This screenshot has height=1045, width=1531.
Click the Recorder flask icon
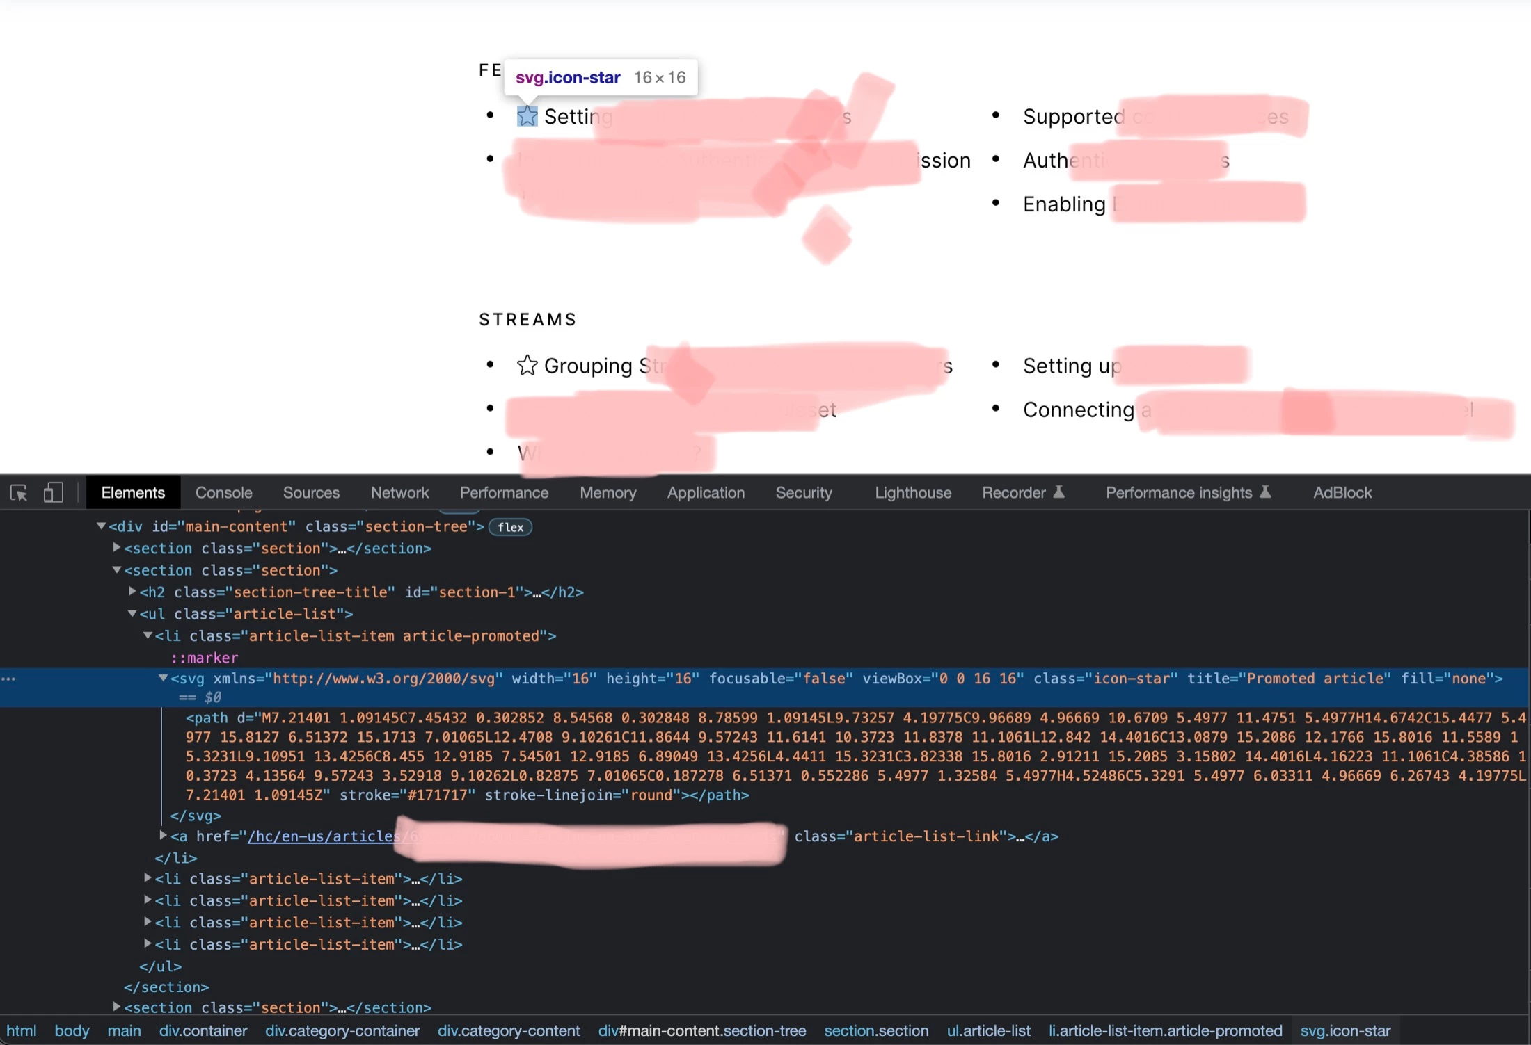pyautogui.click(x=1058, y=492)
